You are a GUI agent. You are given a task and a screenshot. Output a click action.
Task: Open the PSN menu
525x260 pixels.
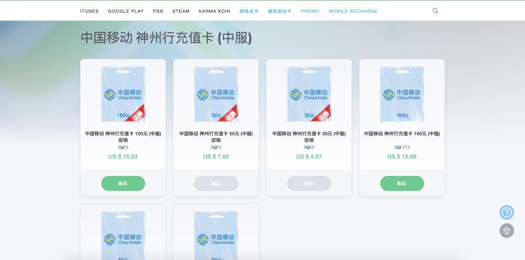point(158,11)
